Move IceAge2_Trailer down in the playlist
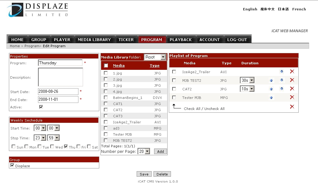 click(x=282, y=72)
